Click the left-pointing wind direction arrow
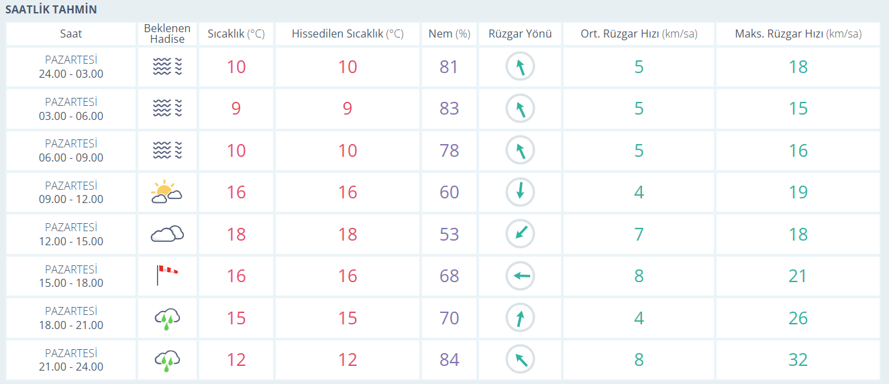The width and height of the screenshot is (889, 384). coord(519,276)
